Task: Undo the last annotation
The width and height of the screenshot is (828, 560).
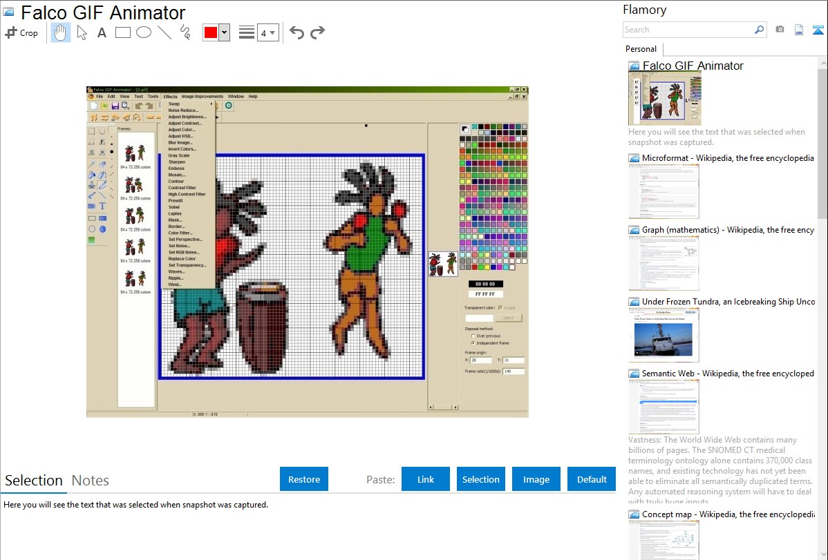Action: coord(297,32)
